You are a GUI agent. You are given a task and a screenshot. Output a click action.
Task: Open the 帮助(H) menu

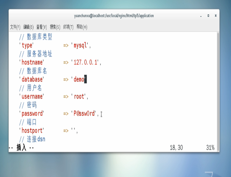(82, 27)
